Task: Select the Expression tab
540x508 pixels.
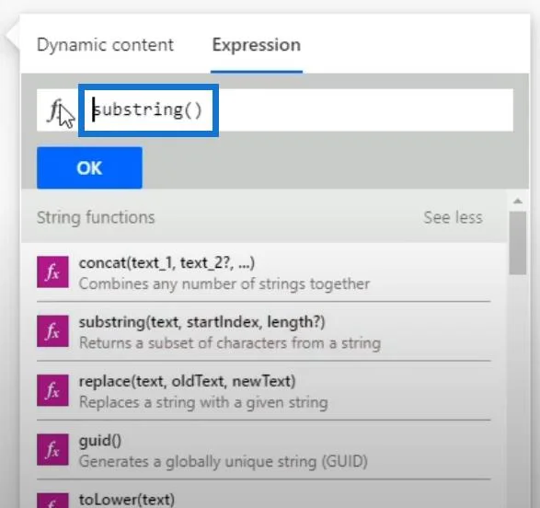Action: pyautogui.click(x=257, y=45)
